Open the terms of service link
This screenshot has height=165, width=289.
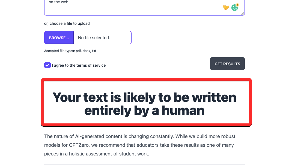click(x=91, y=65)
